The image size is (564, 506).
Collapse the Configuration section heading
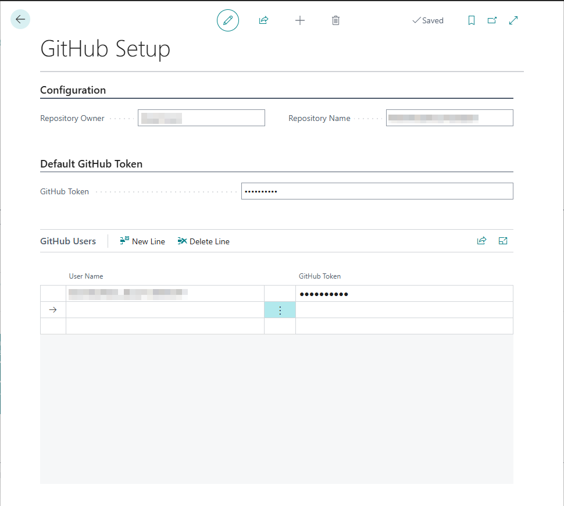tap(73, 90)
